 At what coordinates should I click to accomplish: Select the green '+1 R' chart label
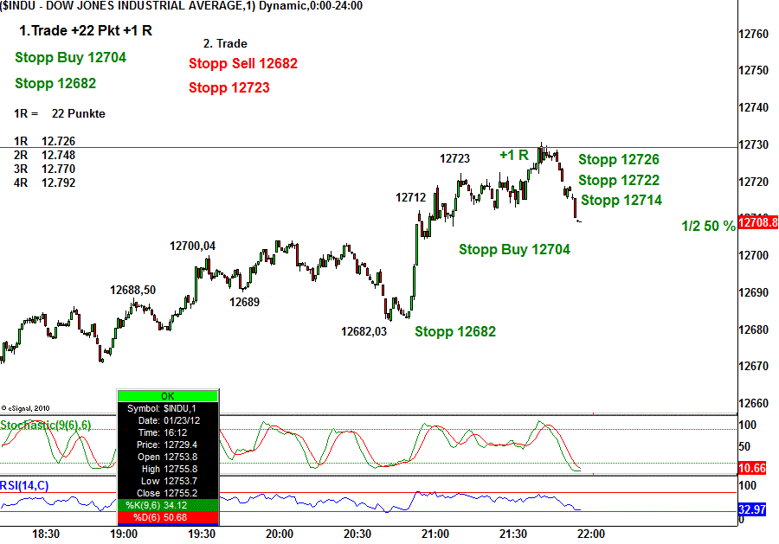pyautogui.click(x=514, y=156)
